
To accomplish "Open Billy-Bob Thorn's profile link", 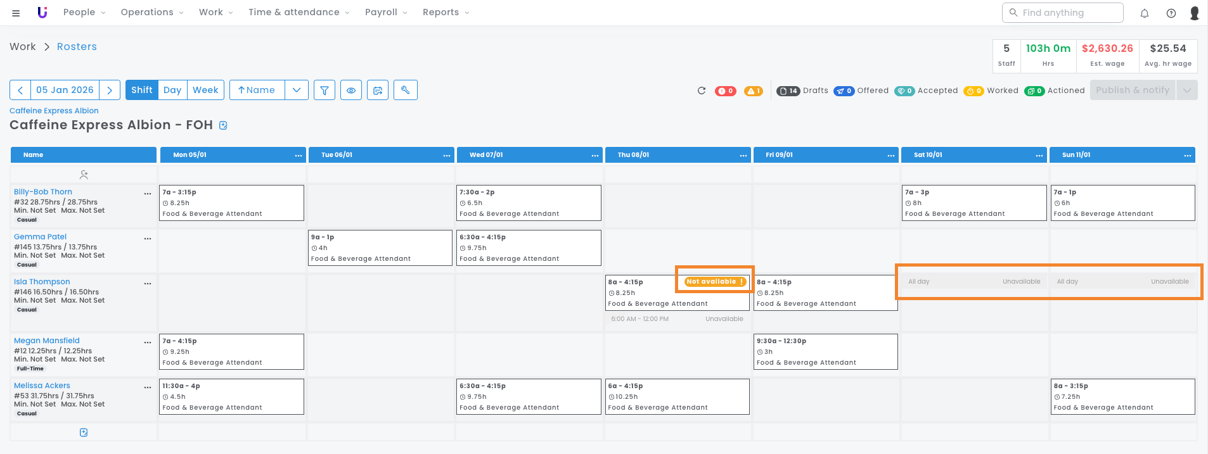I will [43, 192].
